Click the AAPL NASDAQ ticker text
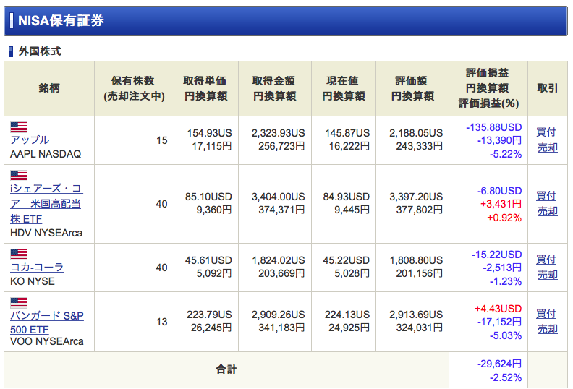The width and height of the screenshot is (573, 389). (x=46, y=154)
